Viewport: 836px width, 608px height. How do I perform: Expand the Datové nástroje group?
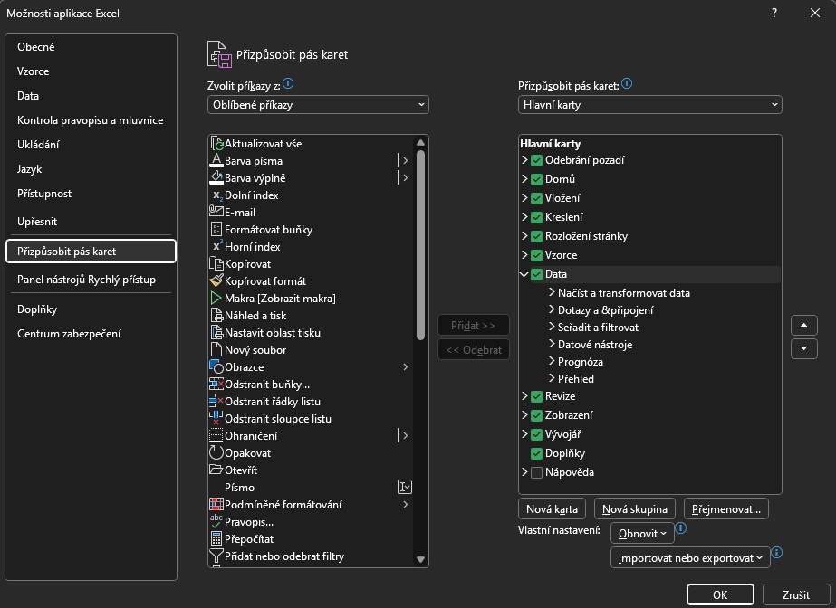point(552,344)
